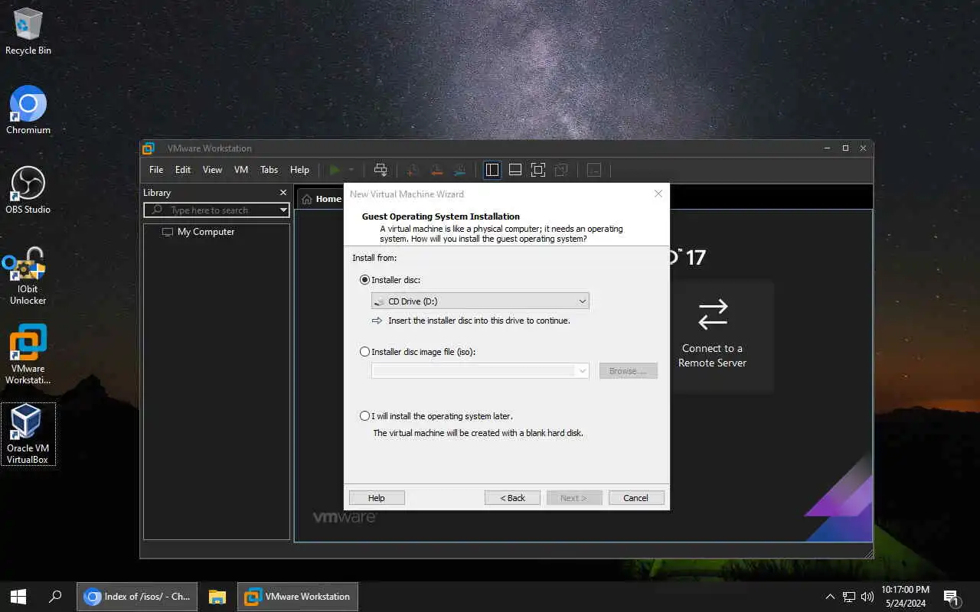Open the Windows Start button

coord(18,597)
